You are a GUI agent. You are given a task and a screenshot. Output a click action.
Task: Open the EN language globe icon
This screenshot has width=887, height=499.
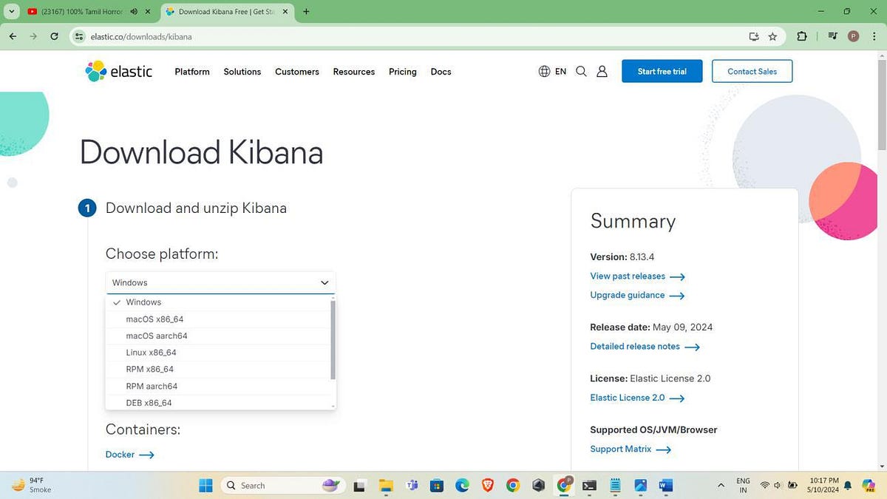tap(545, 71)
